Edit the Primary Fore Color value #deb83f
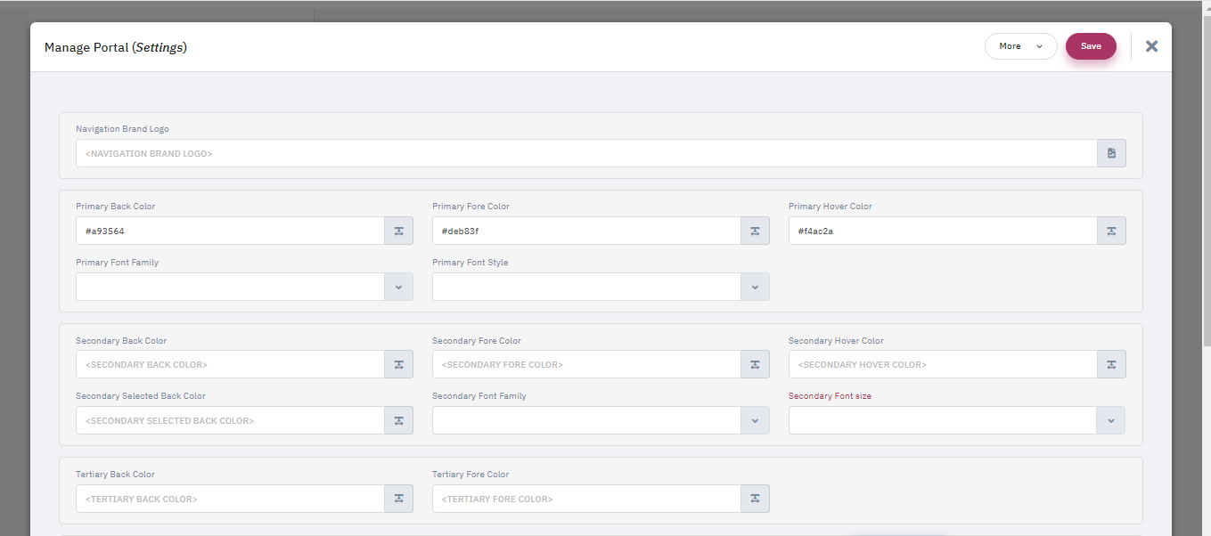This screenshot has width=1211, height=536. 586,231
